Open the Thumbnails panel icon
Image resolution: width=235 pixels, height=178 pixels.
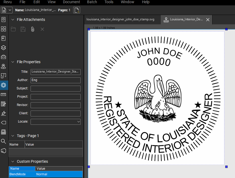pos(3,29)
